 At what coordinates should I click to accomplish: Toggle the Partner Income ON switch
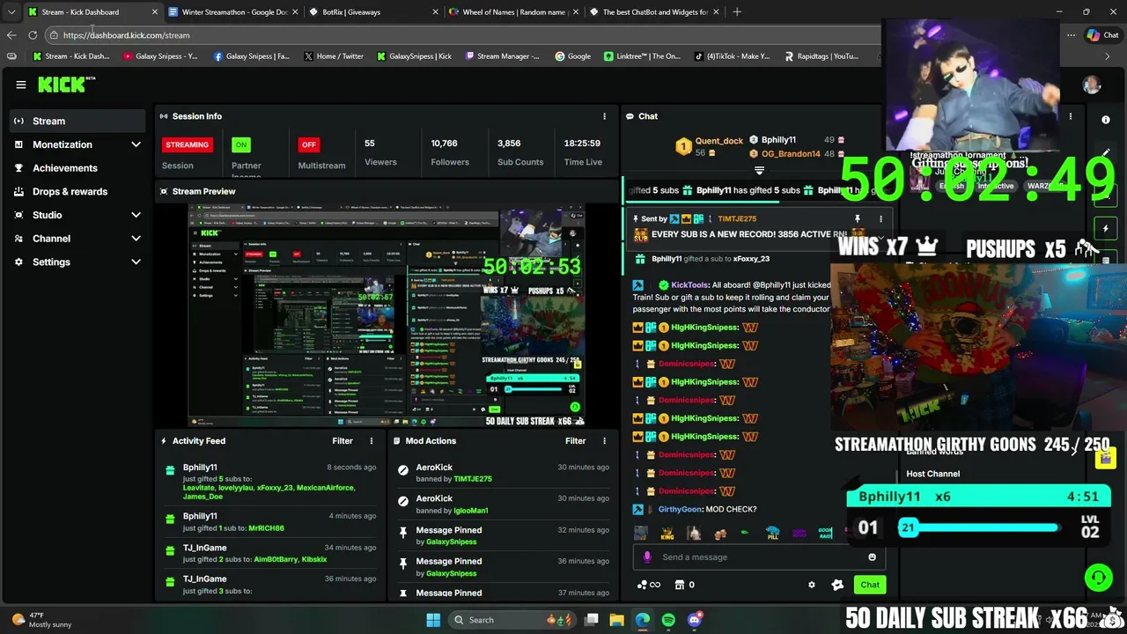(x=241, y=144)
